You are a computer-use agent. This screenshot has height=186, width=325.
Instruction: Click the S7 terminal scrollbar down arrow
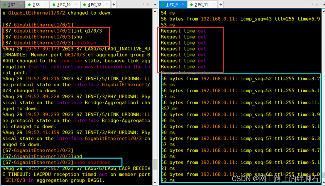tap(155, 182)
